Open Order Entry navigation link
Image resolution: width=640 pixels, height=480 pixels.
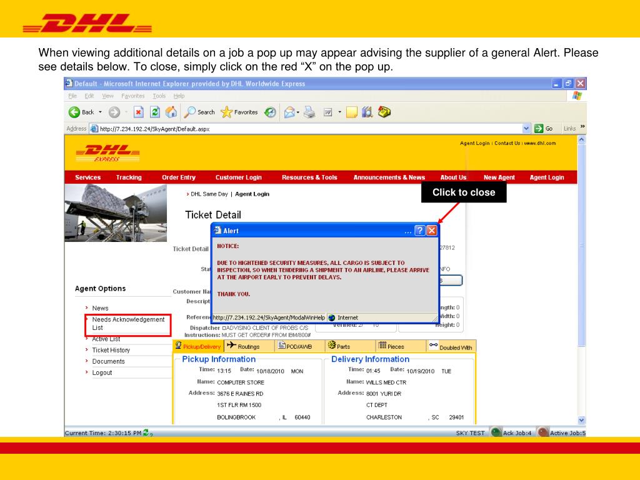click(x=178, y=177)
